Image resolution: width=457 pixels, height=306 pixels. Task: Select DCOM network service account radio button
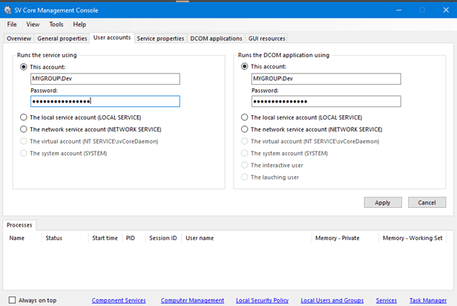245,129
